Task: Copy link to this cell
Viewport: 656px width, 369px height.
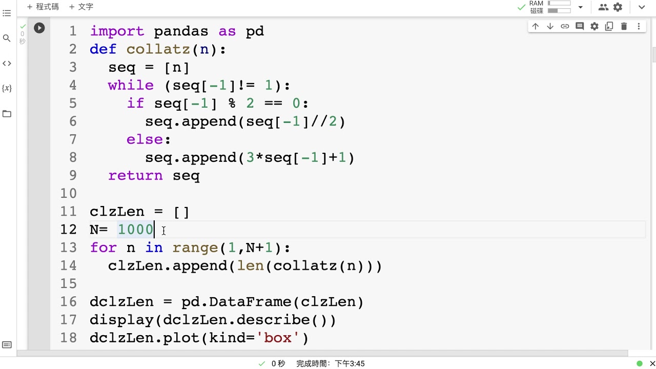Action: 565,27
